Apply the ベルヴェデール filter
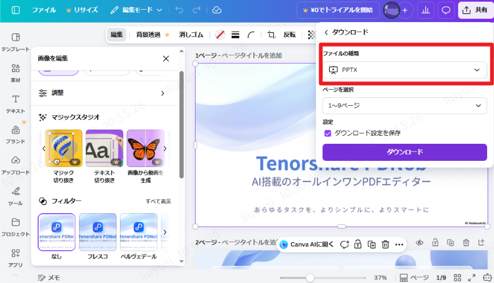 pyautogui.click(x=139, y=232)
